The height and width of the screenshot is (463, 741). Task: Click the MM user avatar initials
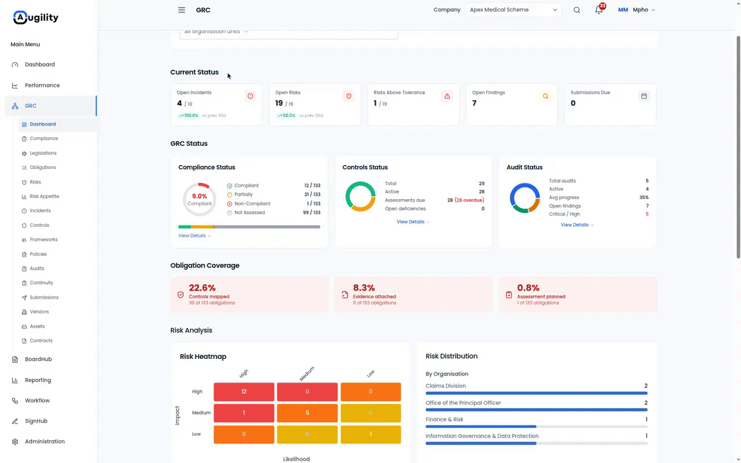(623, 10)
